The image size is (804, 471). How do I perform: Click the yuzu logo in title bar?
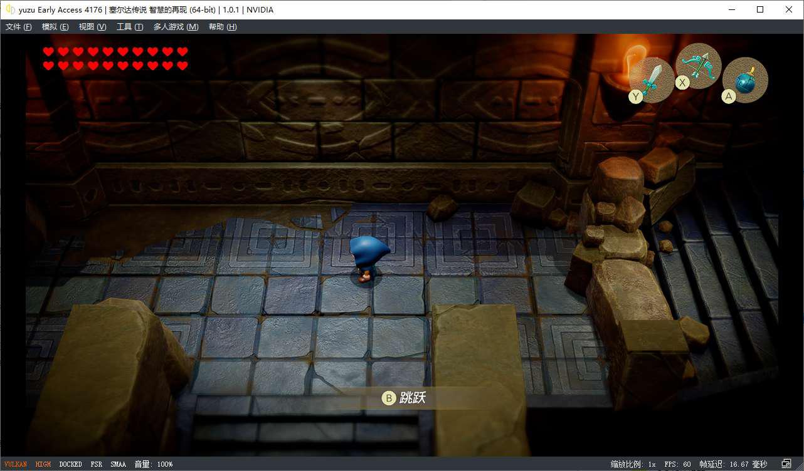tap(10, 9)
